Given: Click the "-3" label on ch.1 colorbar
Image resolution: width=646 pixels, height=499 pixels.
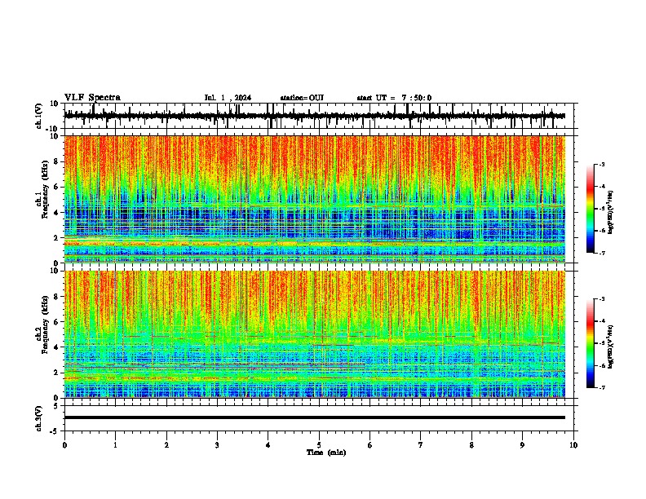Looking at the screenshot, I should click(x=602, y=164).
